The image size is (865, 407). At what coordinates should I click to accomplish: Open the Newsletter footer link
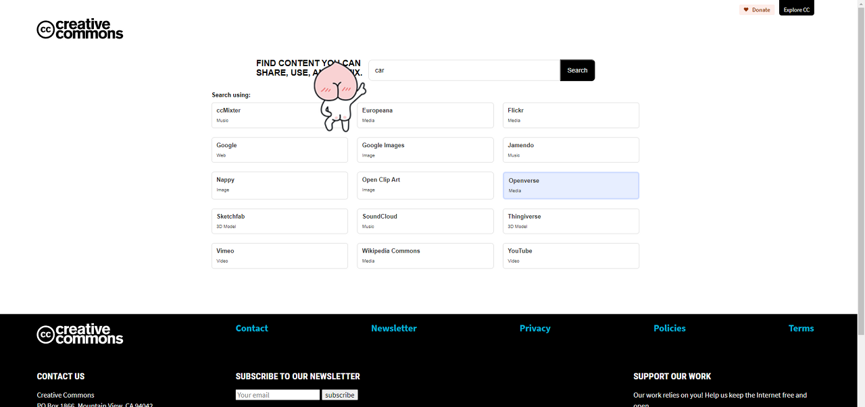(x=394, y=328)
